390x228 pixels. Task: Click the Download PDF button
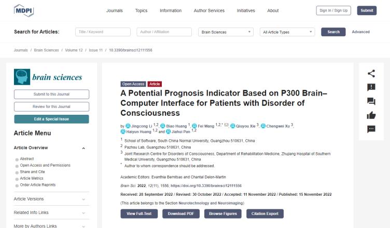(181, 214)
